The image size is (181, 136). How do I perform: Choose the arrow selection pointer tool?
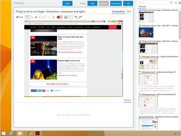(32, 17)
